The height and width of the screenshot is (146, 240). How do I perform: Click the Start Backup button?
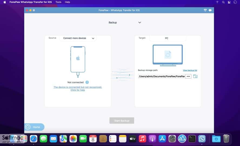[x=122, y=121]
